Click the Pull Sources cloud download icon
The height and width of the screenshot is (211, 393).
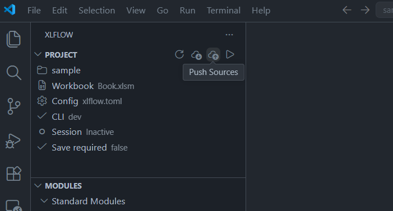tap(196, 55)
